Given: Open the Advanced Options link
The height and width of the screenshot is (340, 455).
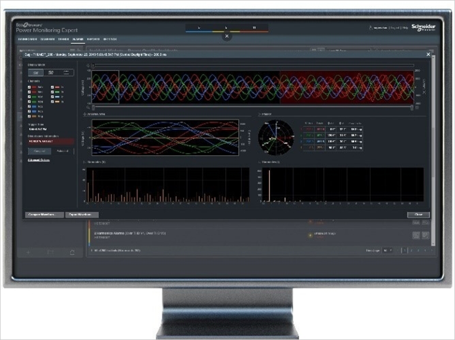Looking at the screenshot, I should pos(40,160).
